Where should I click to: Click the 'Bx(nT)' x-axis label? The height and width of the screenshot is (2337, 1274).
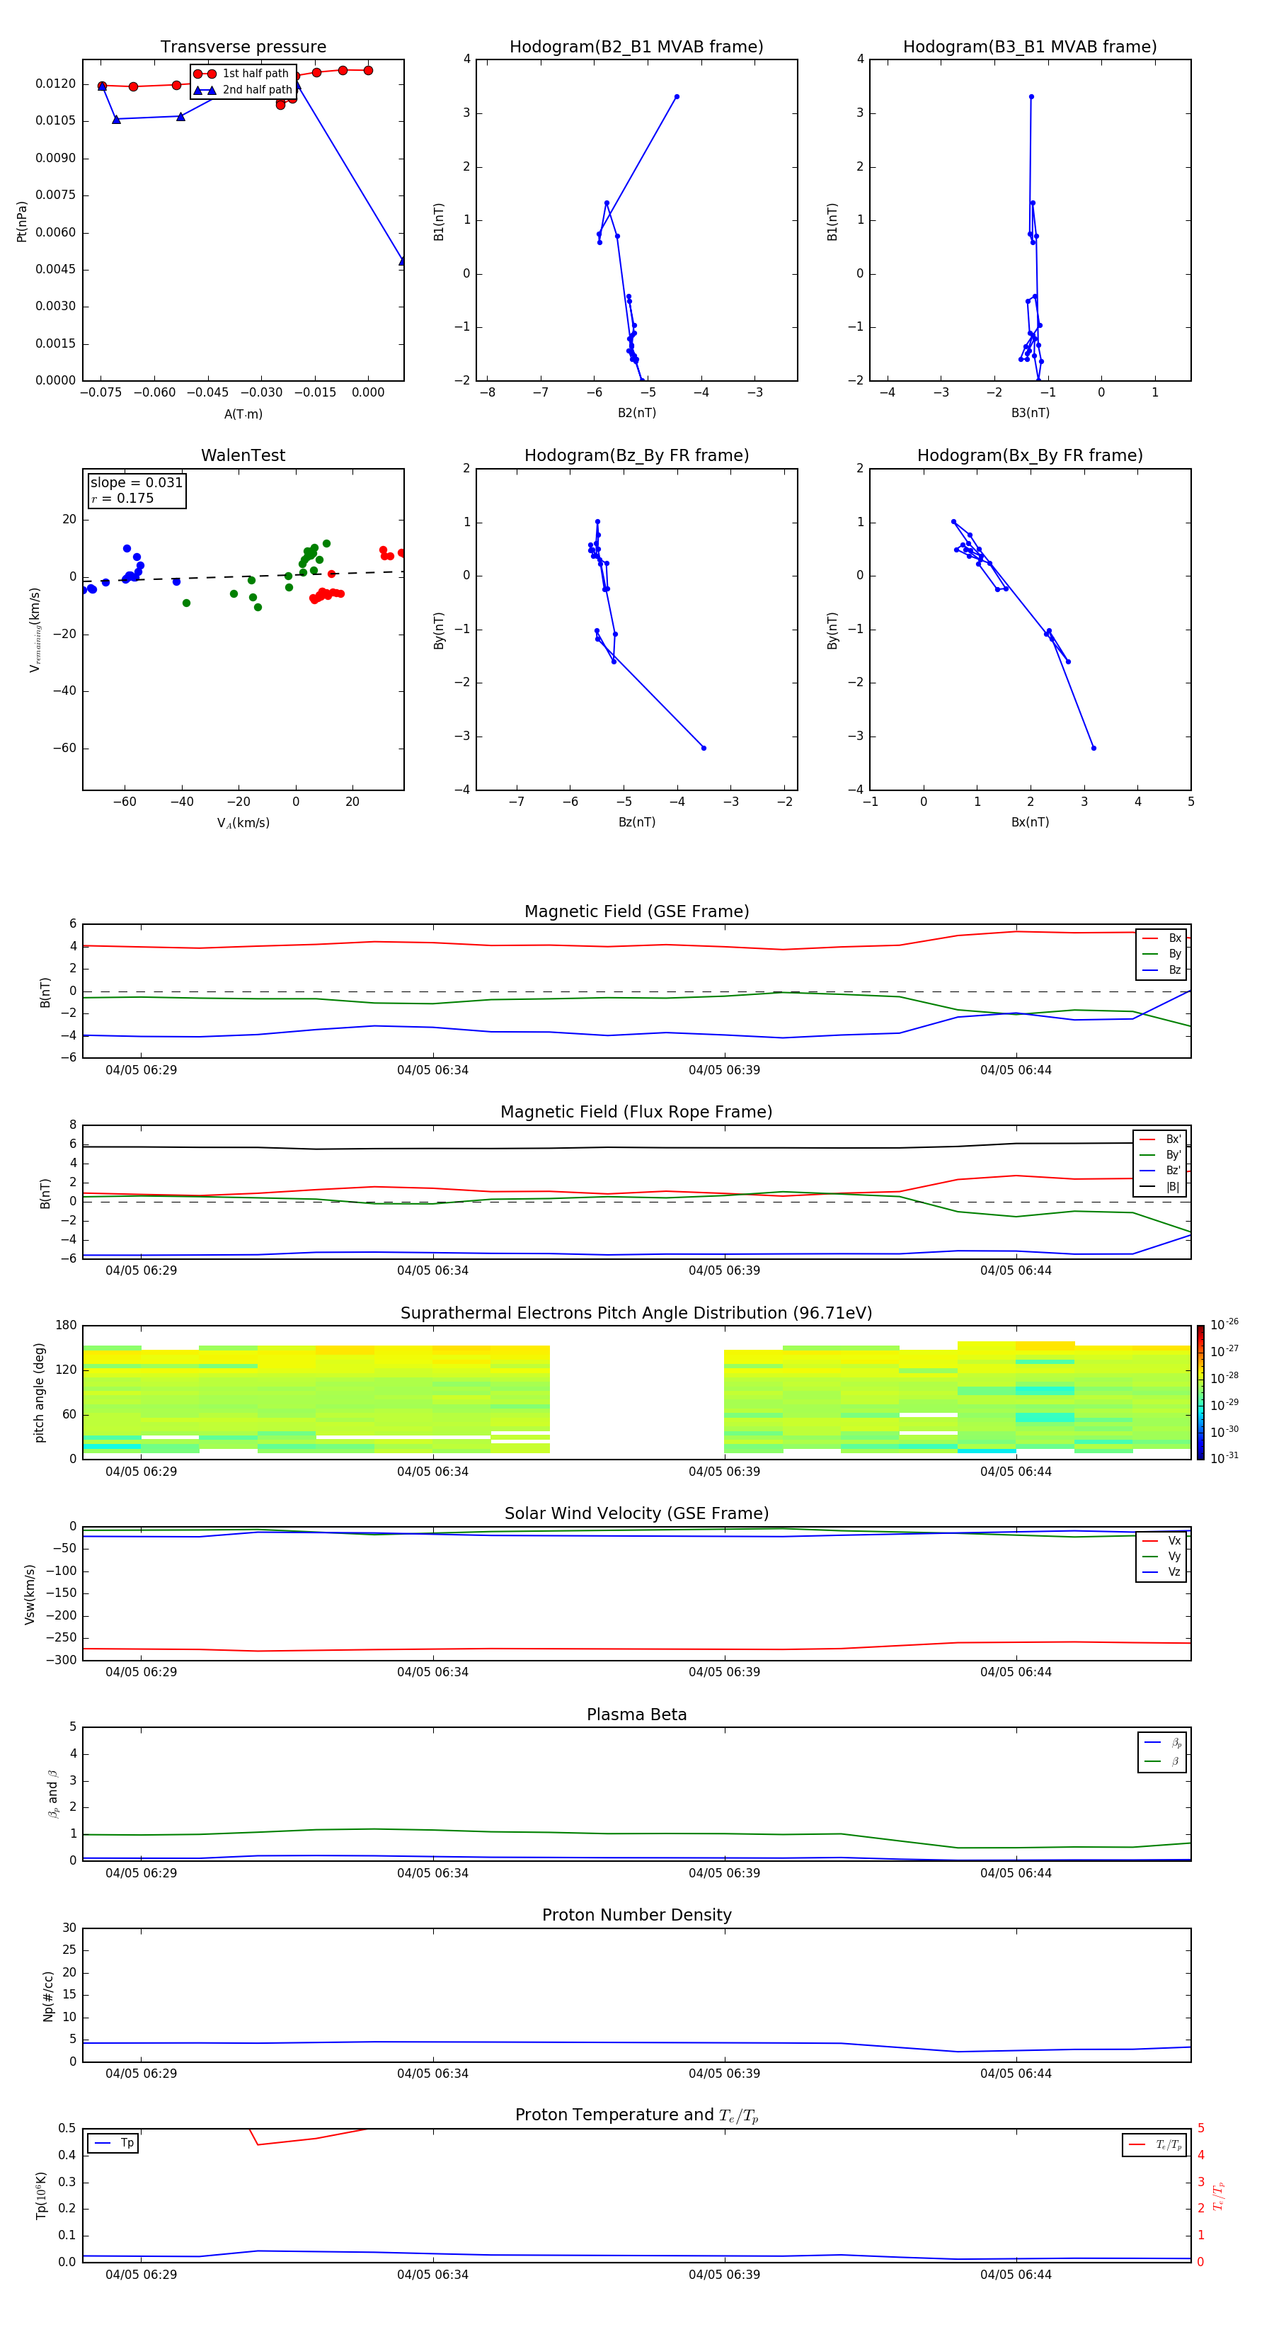pyautogui.click(x=1030, y=822)
